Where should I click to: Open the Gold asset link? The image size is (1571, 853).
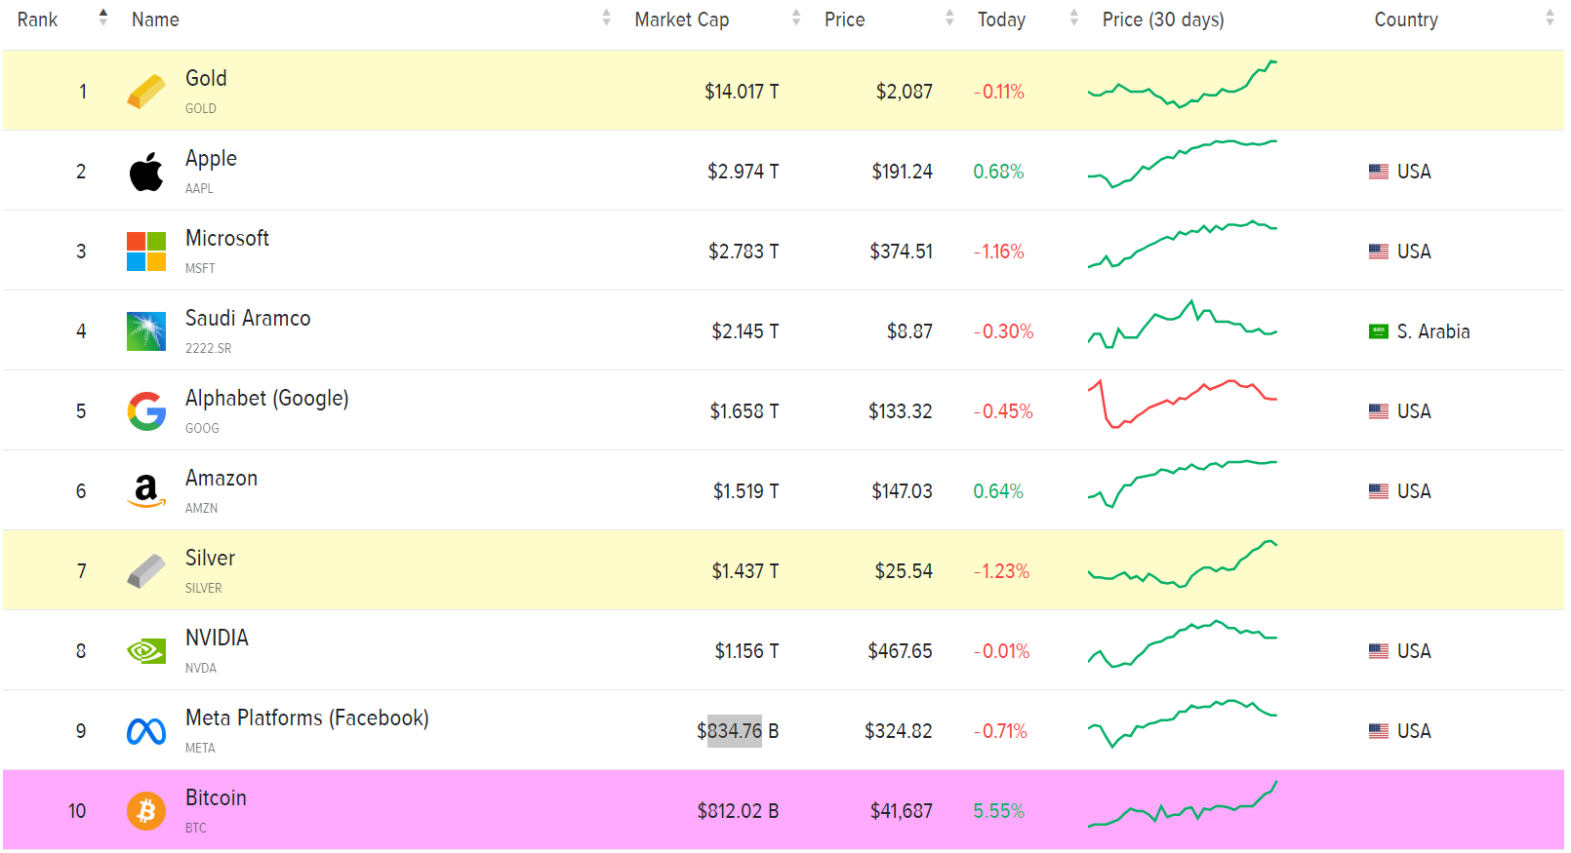click(206, 78)
